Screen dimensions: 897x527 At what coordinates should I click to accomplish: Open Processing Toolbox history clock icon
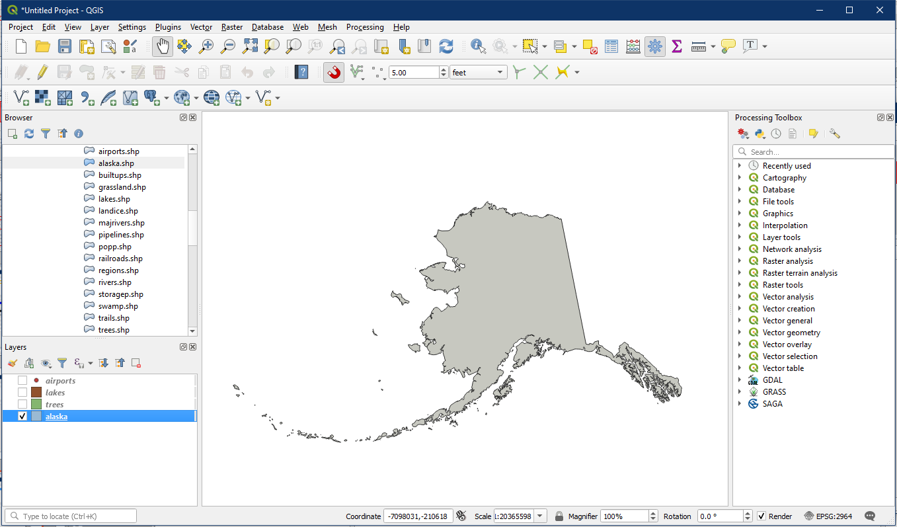tap(776, 134)
